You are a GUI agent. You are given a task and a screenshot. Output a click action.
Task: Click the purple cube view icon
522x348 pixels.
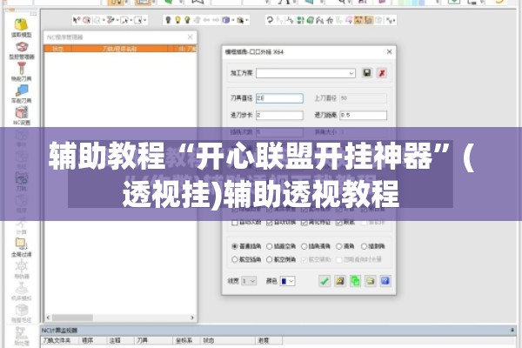(x=225, y=20)
